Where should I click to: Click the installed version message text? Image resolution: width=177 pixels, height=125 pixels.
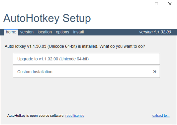click(75, 46)
